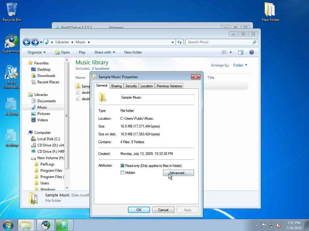Click New folder in the Explorer toolbar
The width and height of the screenshot is (309, 231).
pyautogui.click(x=133, y=52)
